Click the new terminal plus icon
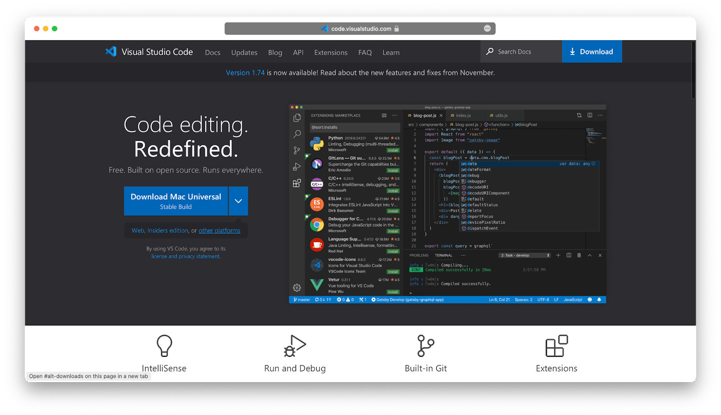Screen dimensions: 721x415 [x=558, y=255]
